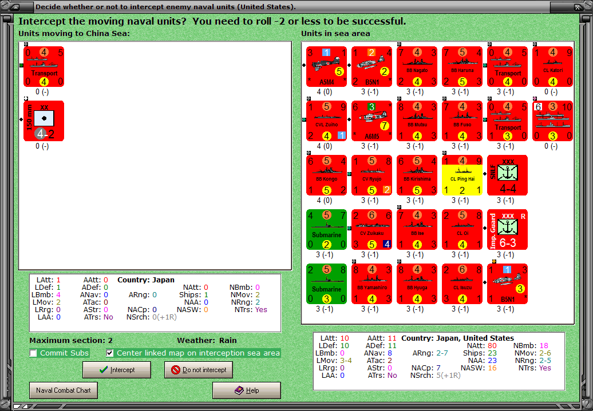The height and width of the screenshot is (411, 593).
Task: Click the Intercept button
Action: 117,370
